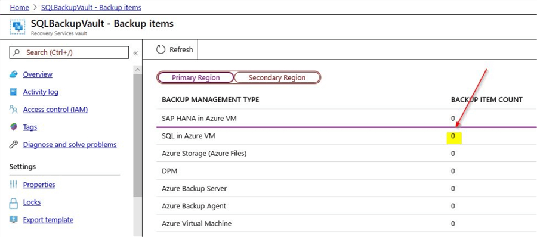The image size is (537, 237).
Task: Switch to Secondary Region
Action: [x=277, y=77]
